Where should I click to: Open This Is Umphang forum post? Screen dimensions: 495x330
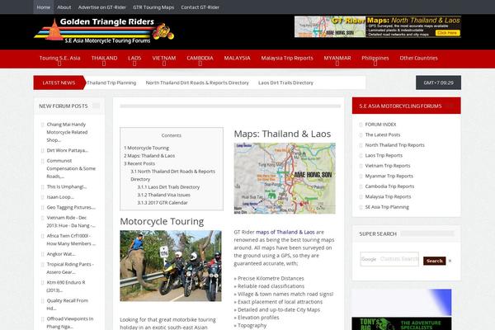tap(66, 186)
